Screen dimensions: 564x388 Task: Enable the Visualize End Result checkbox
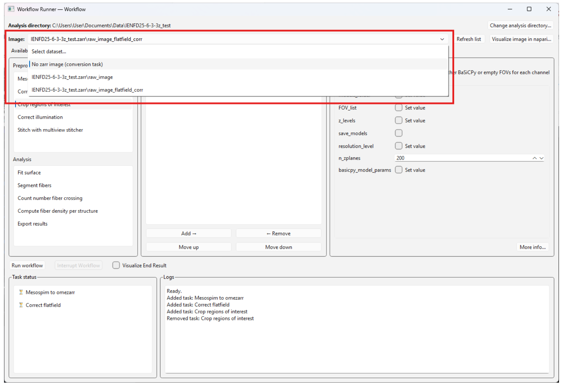coord(116,265)
